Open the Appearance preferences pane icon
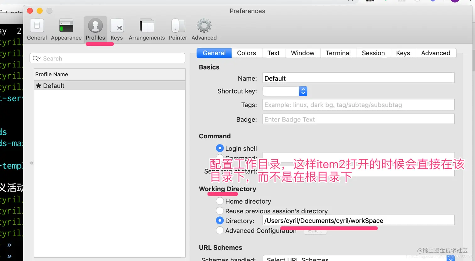 pyautogui.click(x=66, y=26)
